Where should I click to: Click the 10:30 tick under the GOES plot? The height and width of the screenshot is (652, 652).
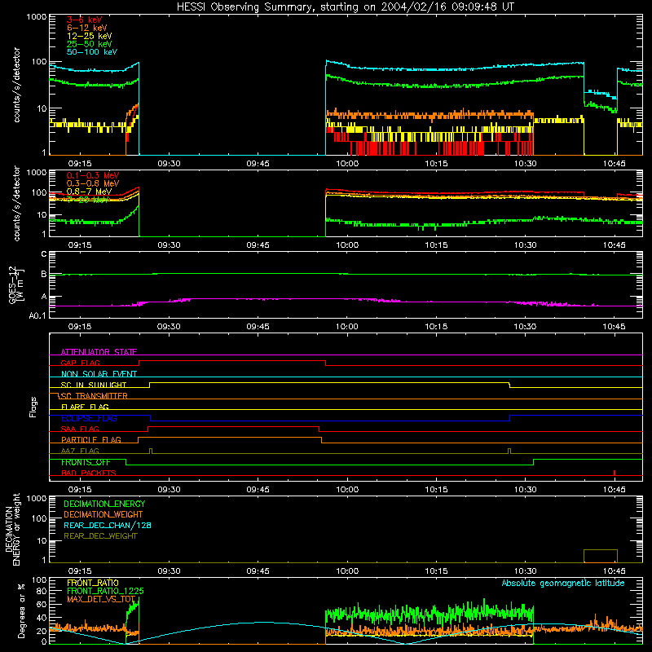coord(525,327)
